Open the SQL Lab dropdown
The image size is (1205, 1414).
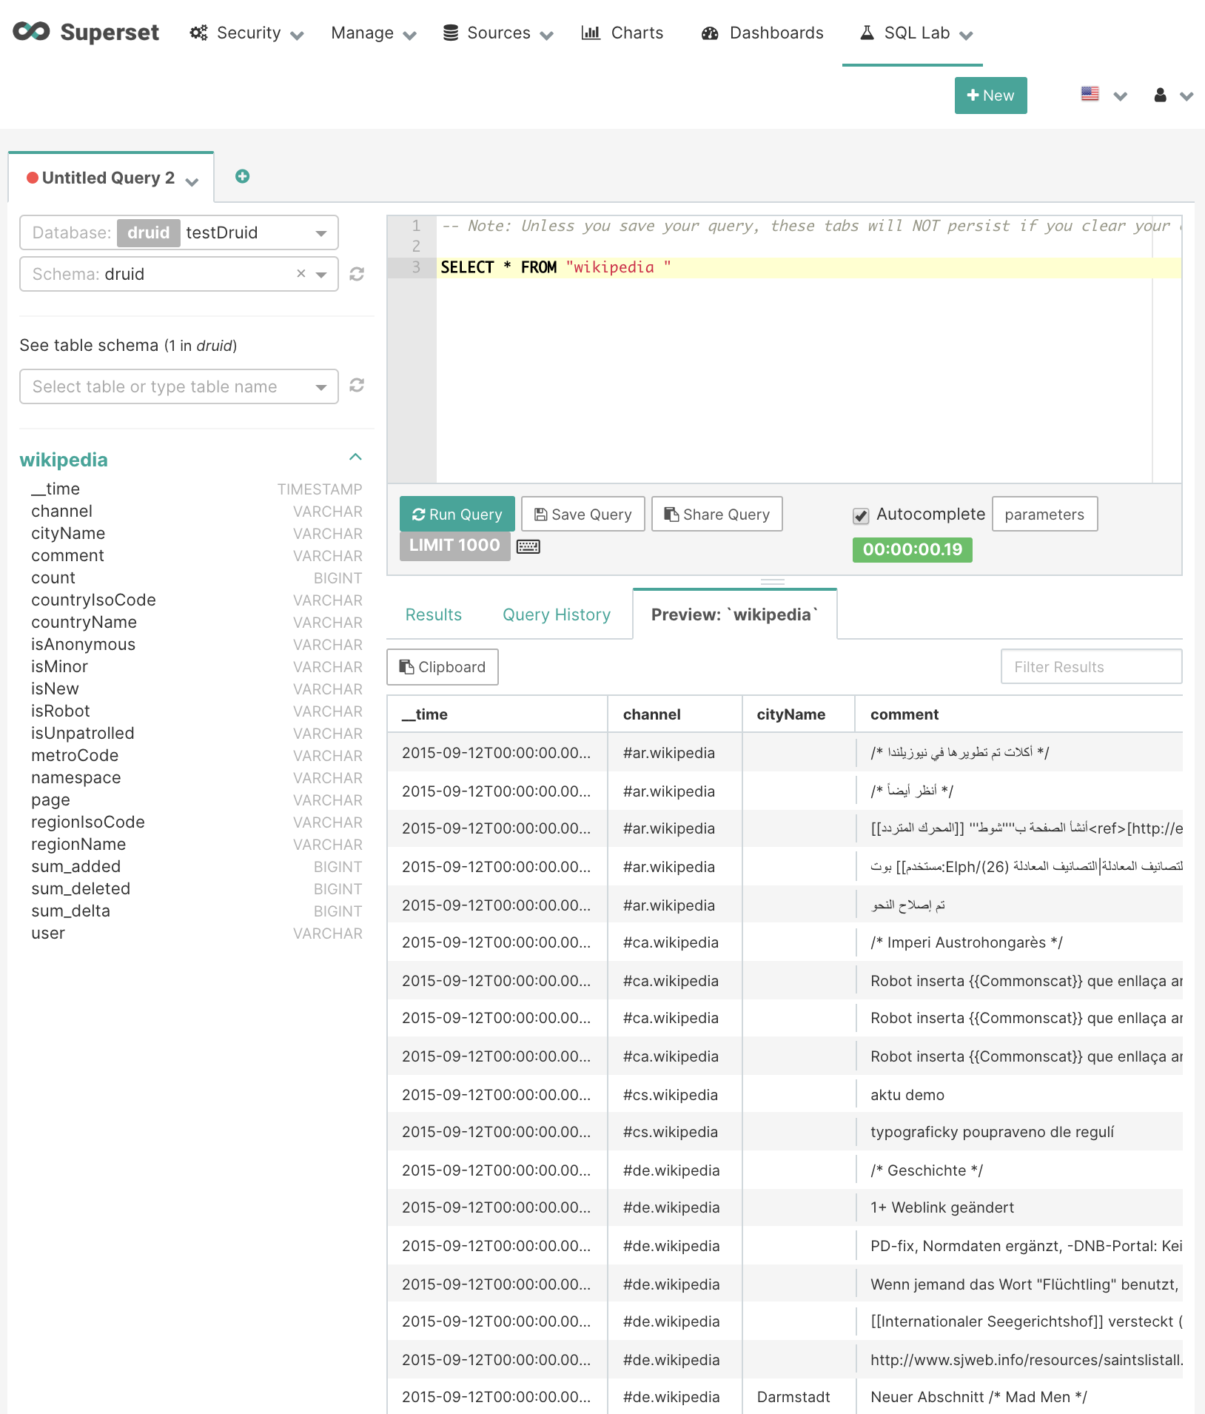[x=915, y=33]
